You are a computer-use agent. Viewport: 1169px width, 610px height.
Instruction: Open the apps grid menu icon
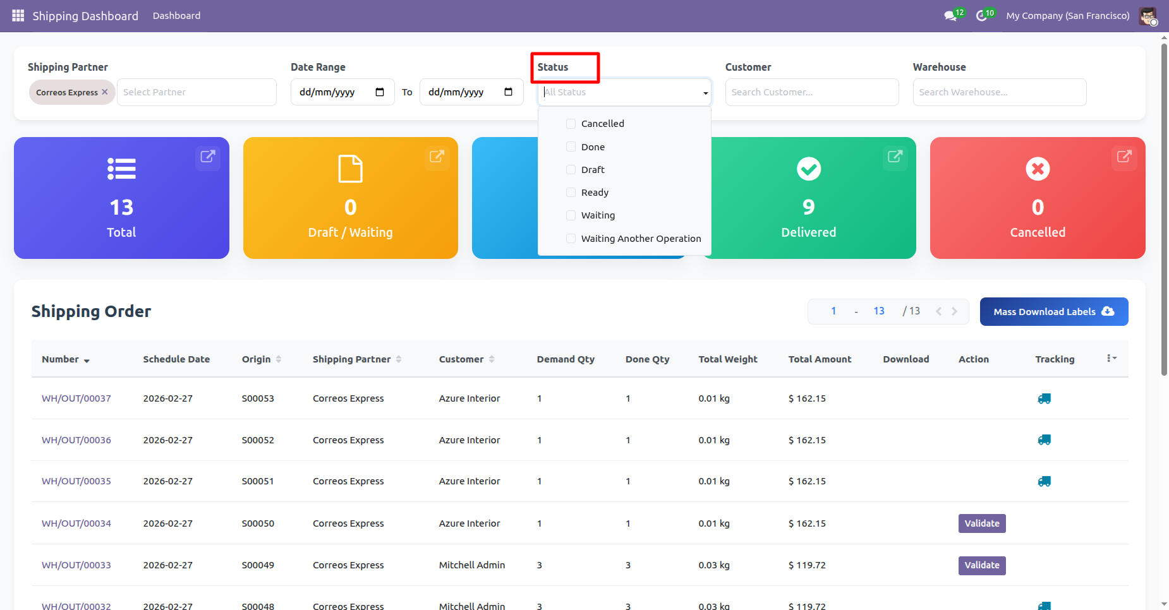pos(18,16)
